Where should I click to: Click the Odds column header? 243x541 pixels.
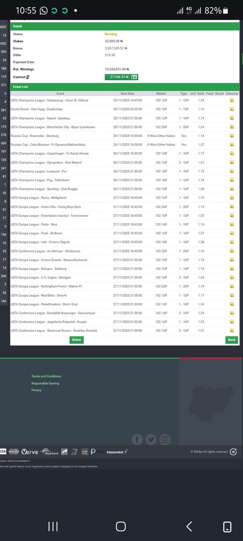pyautogui.click(x=201, y=93)
